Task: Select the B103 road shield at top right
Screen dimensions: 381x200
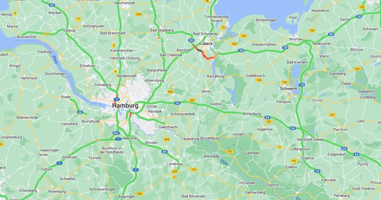Action: pyautogui.click(x=362, y=7)
